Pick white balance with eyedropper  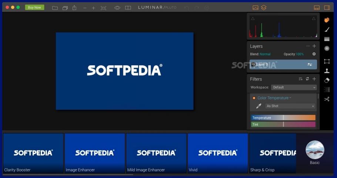click(x=259, y=106)
